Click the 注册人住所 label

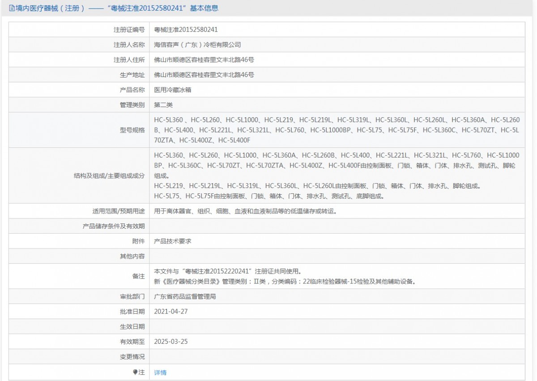(x=129, y=60)
